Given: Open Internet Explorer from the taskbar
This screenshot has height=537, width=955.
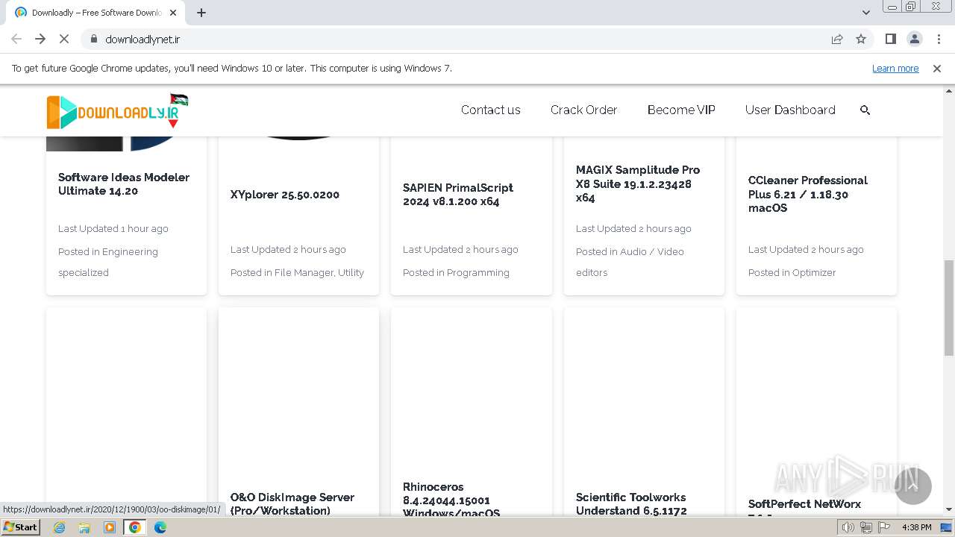Looking at the screenshot, I should (60, 527).
